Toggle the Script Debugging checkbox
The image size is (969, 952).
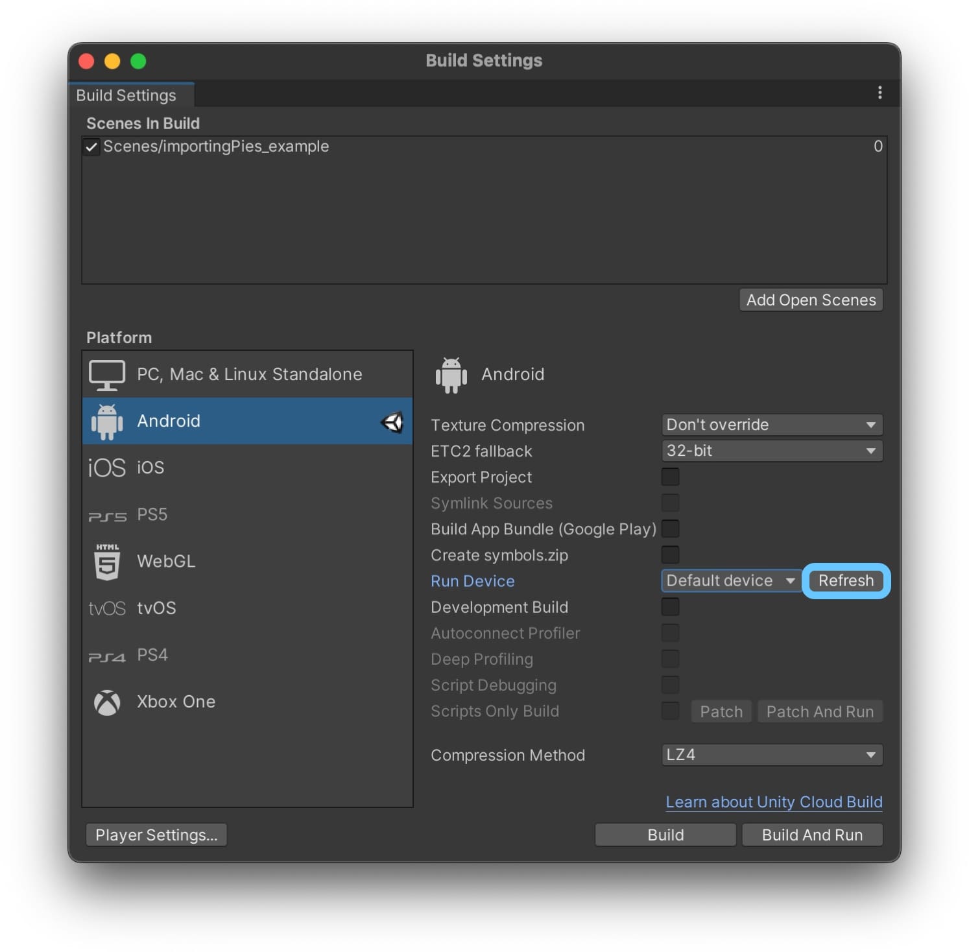coord(670,685)
